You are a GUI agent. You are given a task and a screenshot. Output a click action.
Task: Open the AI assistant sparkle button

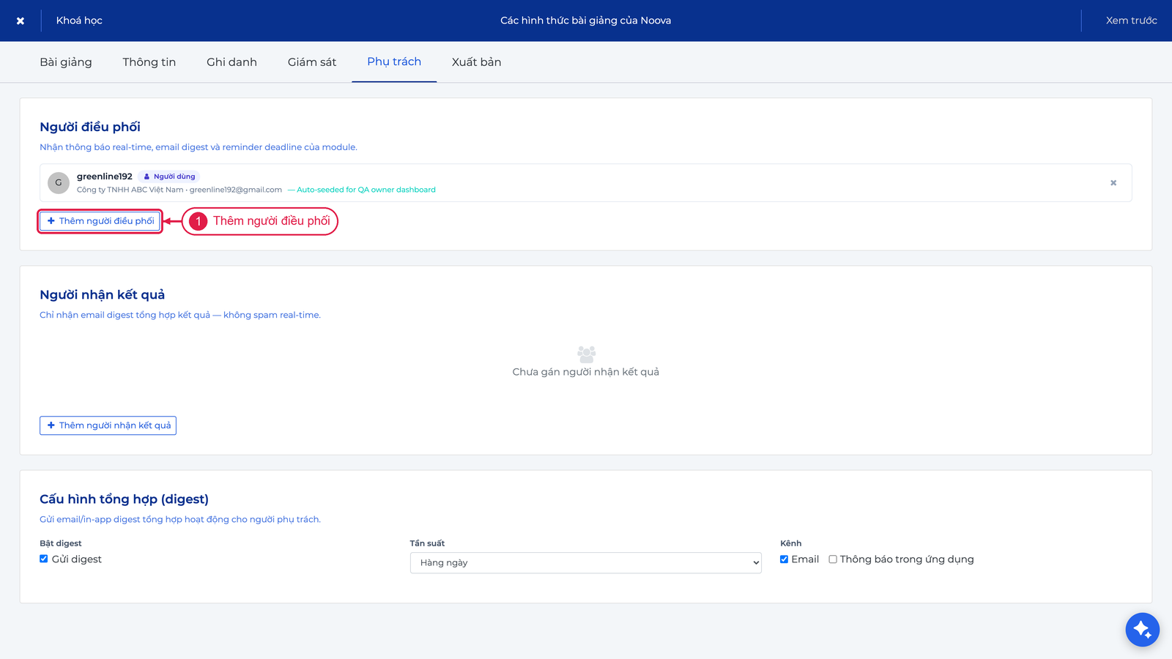(1142, 629)
